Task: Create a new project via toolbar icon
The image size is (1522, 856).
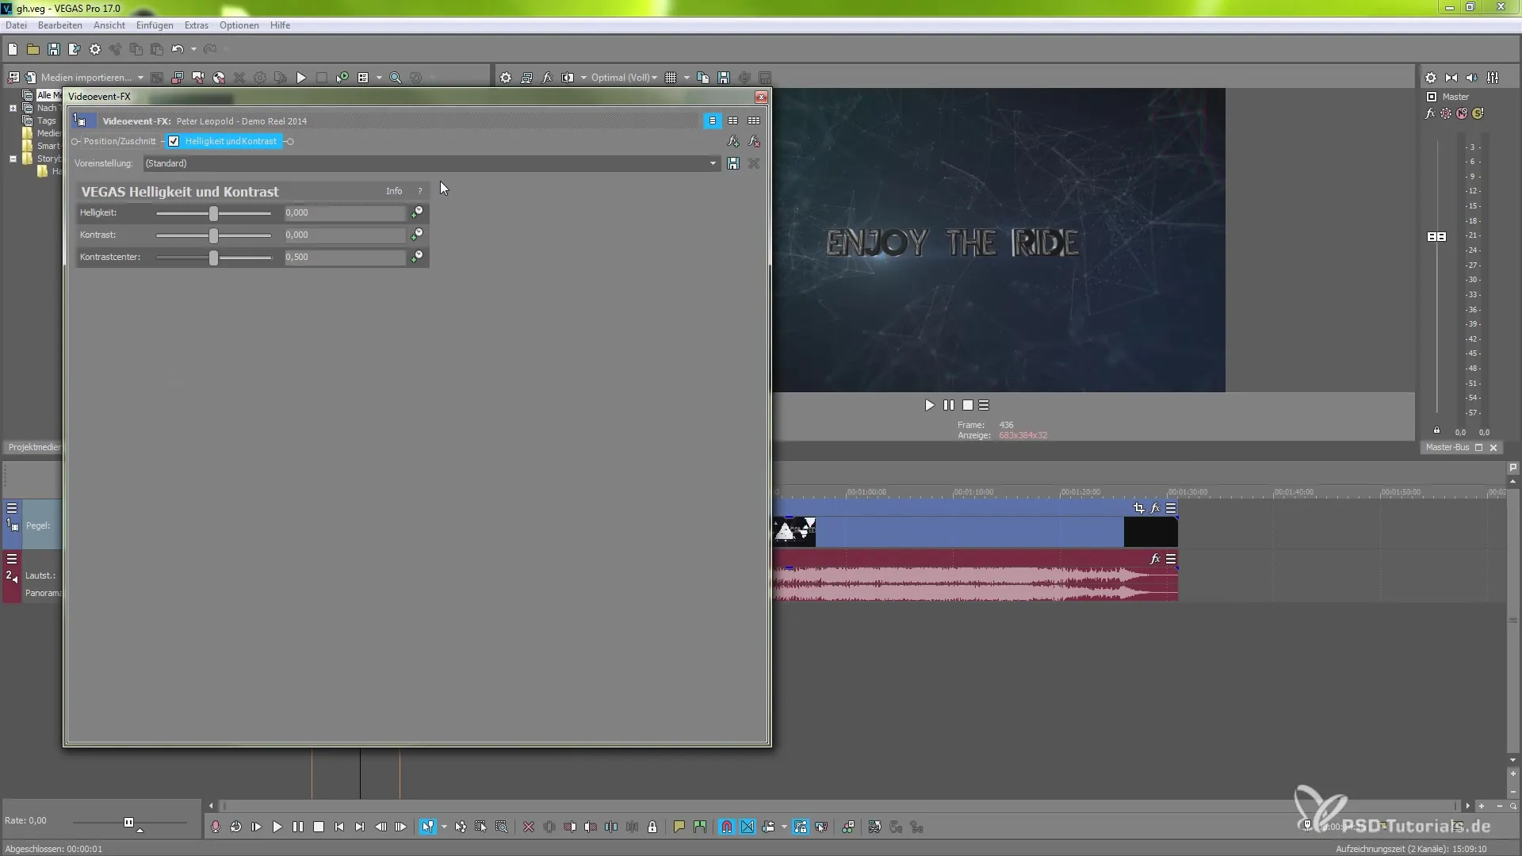Action: [x=13, y=49]
